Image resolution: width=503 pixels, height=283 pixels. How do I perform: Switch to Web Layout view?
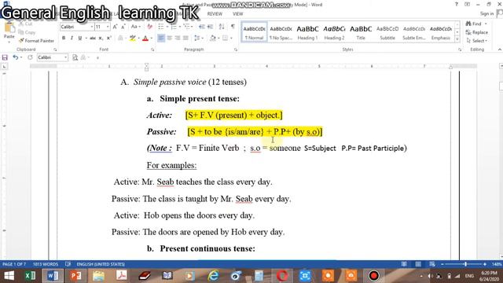tap(432, 264)
